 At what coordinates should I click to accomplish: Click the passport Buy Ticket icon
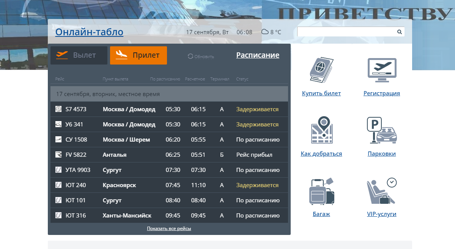pos(321,70)
